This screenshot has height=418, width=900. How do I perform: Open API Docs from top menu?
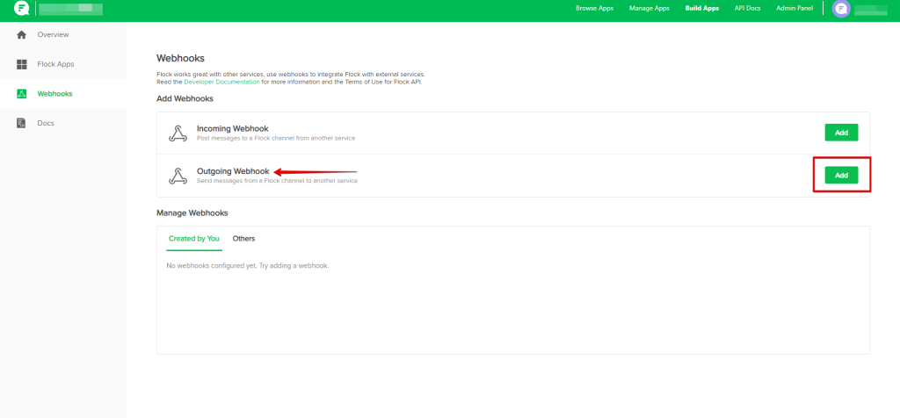point(746,8)
